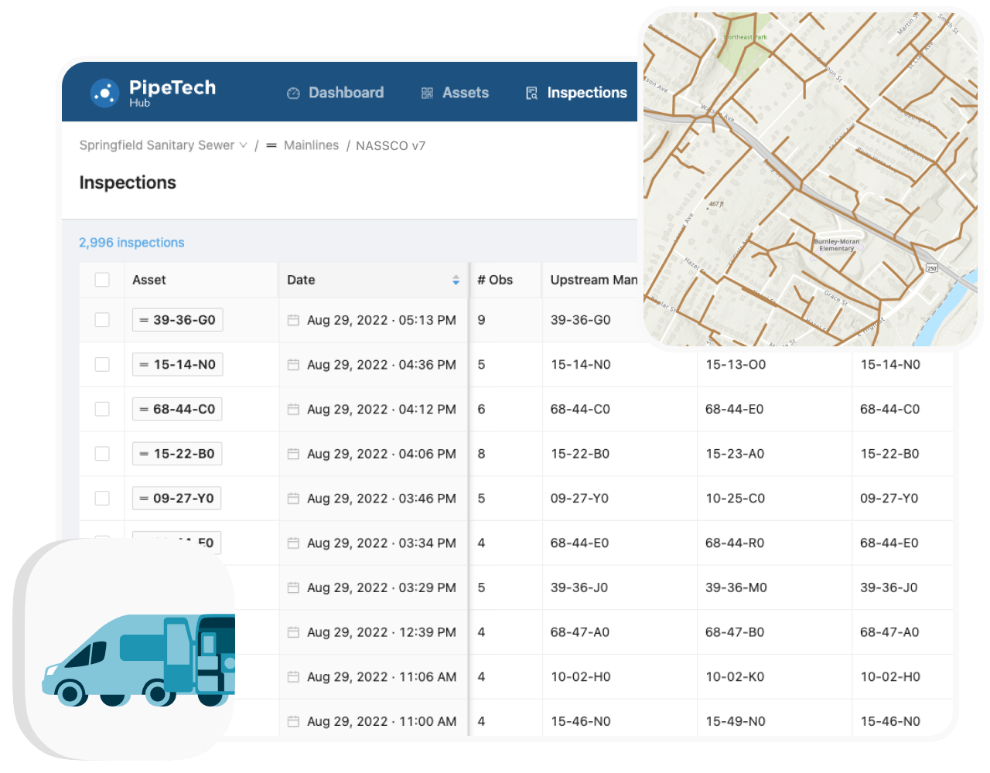Check the box for asset 39-36-G0
This screenshot has height=773, width=990.
tap(102, 320)
